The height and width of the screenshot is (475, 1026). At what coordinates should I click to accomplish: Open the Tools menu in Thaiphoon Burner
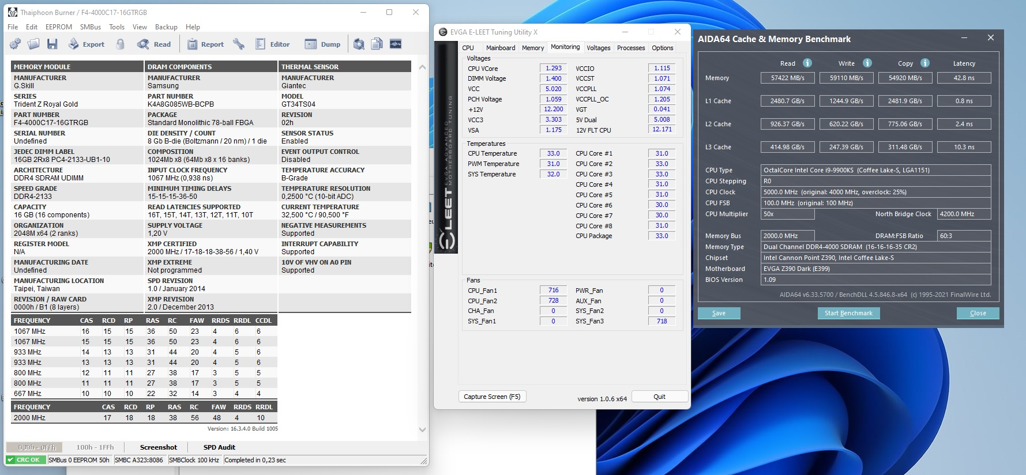117,27
